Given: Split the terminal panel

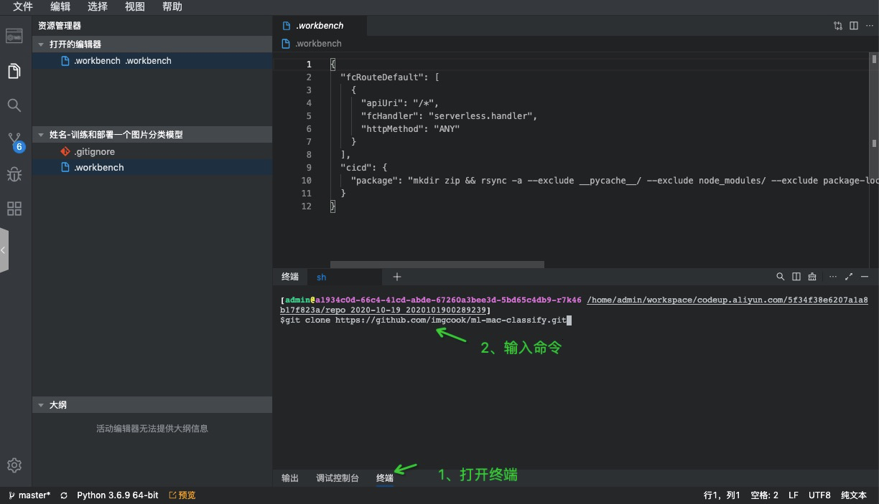Looking at the screenshot, I should pyautogui.click(x=796, y=277).
